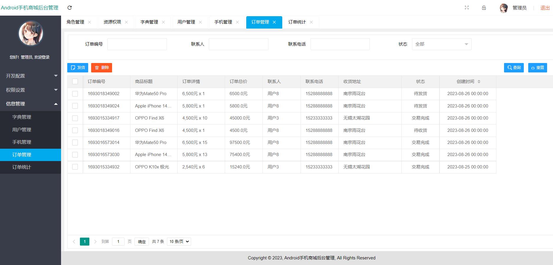The width and height of the screenshot is (553, 265).
Task: Click the lock screen icon
Action: (x=484, y=8)
